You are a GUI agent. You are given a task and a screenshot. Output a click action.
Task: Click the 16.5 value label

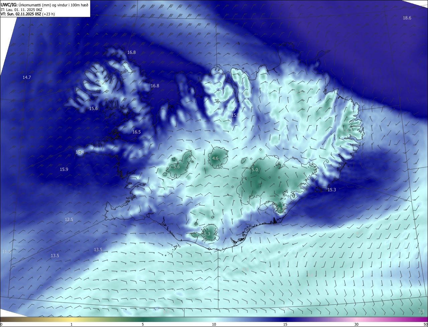136,132
